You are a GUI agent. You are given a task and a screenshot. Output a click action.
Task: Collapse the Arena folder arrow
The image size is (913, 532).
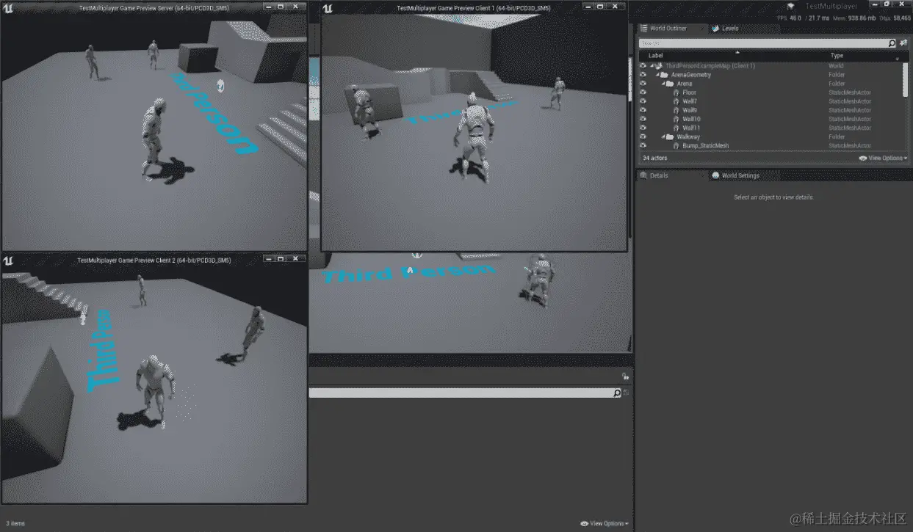(663, 84)
